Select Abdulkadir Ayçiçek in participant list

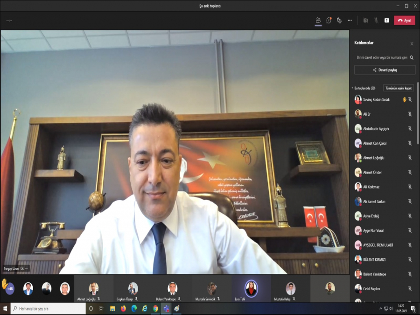[x=384, y=129]
